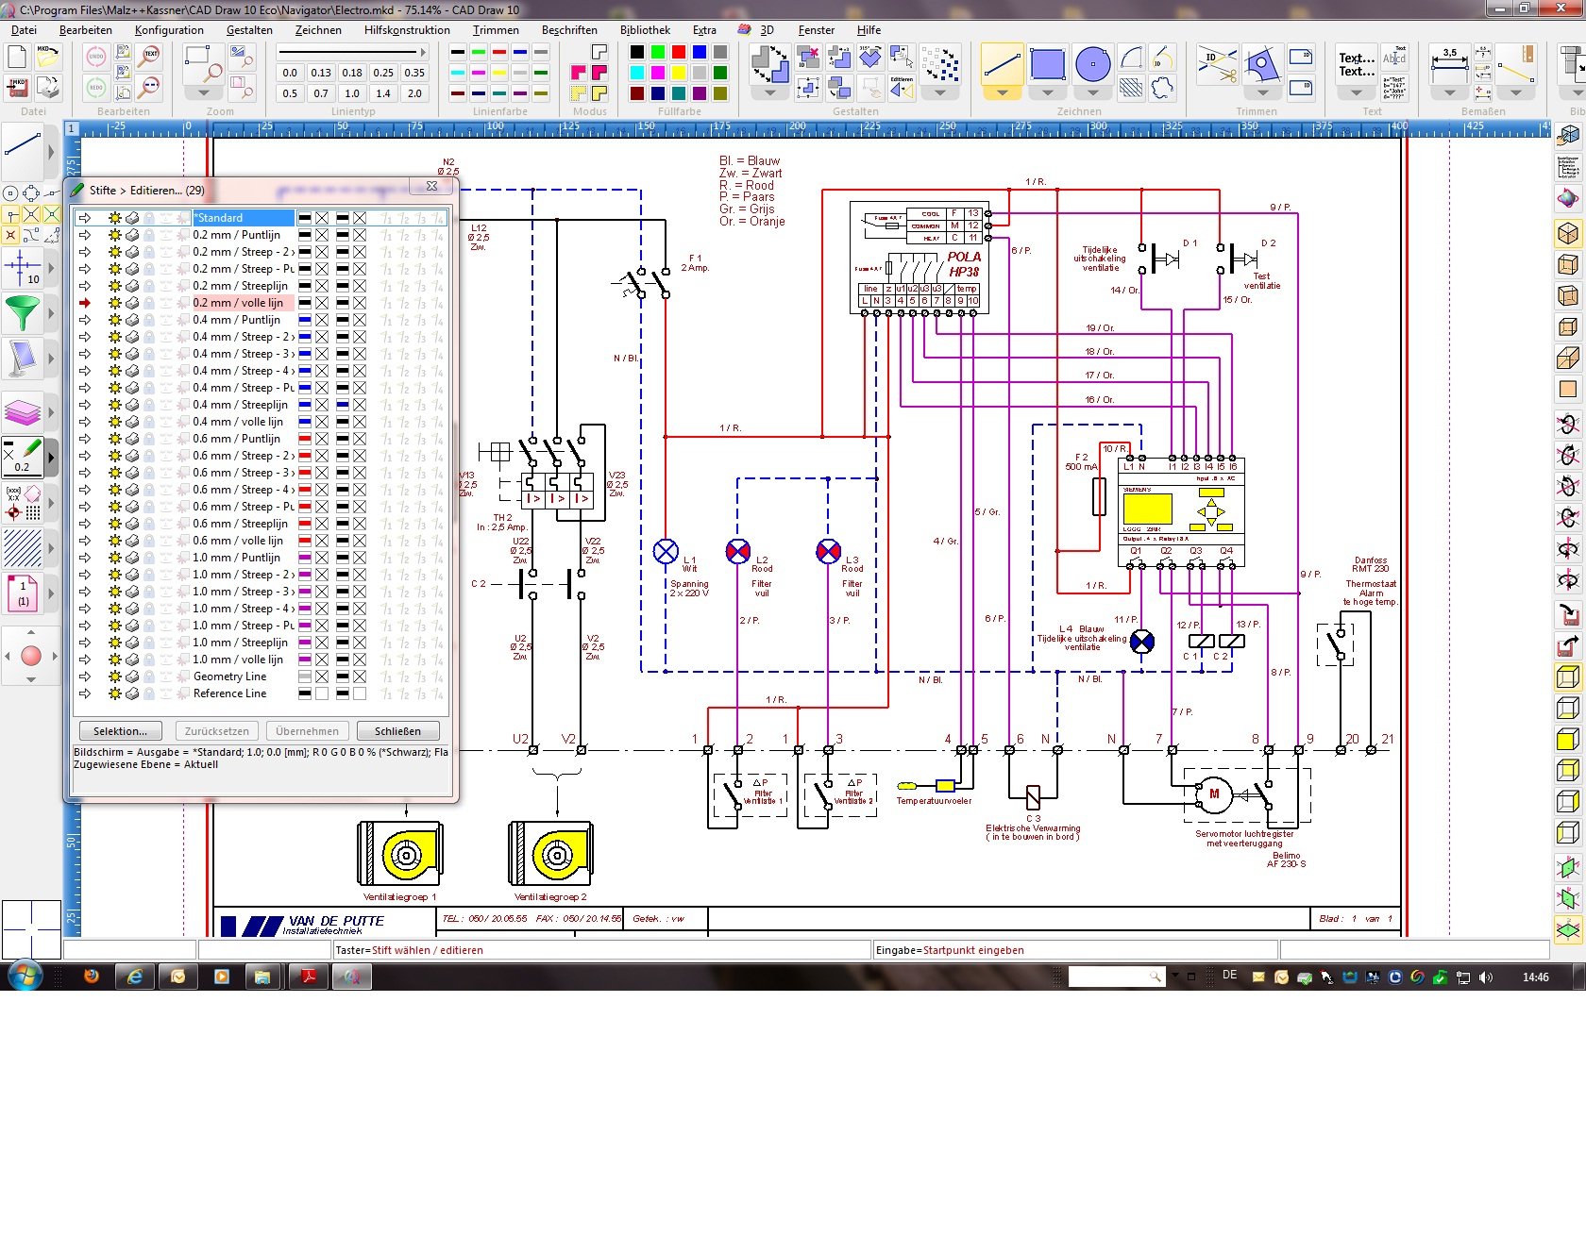Click the red record sphere icon
This screenshot has height=1236, width=1586.
pyautogui.click(x=31, y=656)
